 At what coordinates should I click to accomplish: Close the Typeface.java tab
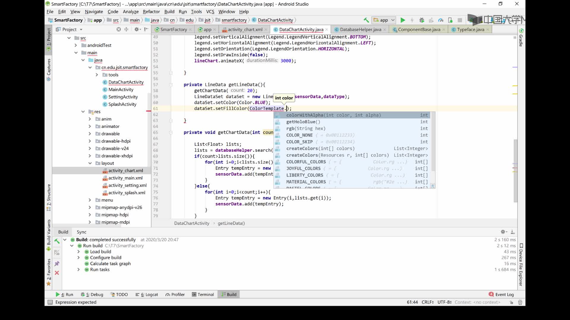tap(487, 29)
